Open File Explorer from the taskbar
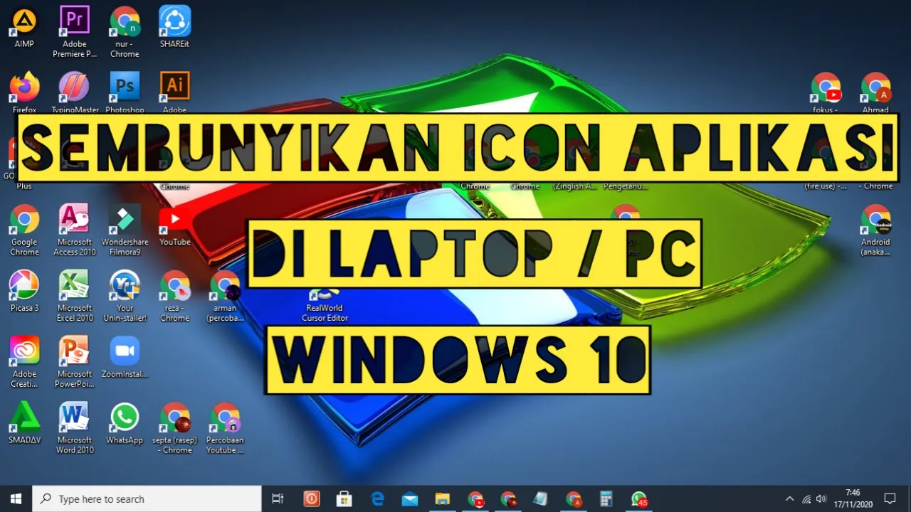Image resolution: width=911 pixels, height=512 pixels. pyautogui.click(x=443, y=499)
